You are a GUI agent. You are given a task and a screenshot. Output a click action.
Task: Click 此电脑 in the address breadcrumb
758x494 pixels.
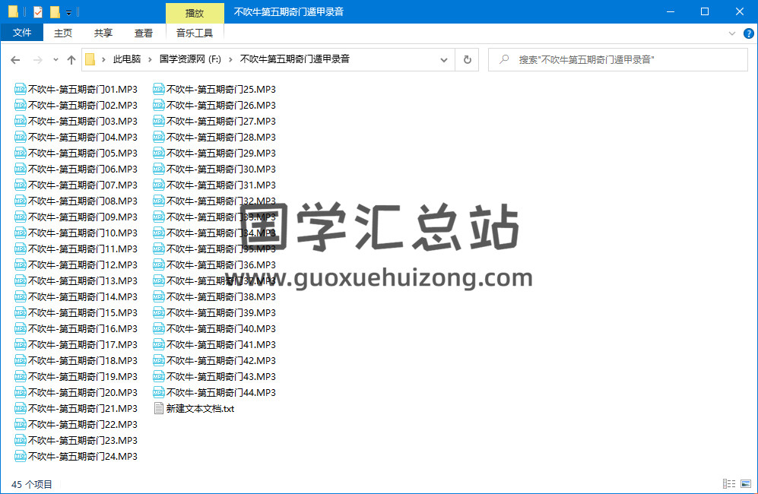coord(126,59)
